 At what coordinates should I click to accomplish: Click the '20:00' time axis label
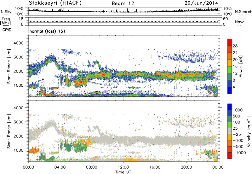[x=186, y=167]
